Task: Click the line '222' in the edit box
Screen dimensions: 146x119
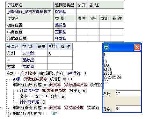Action: click(x=106, y=81)
